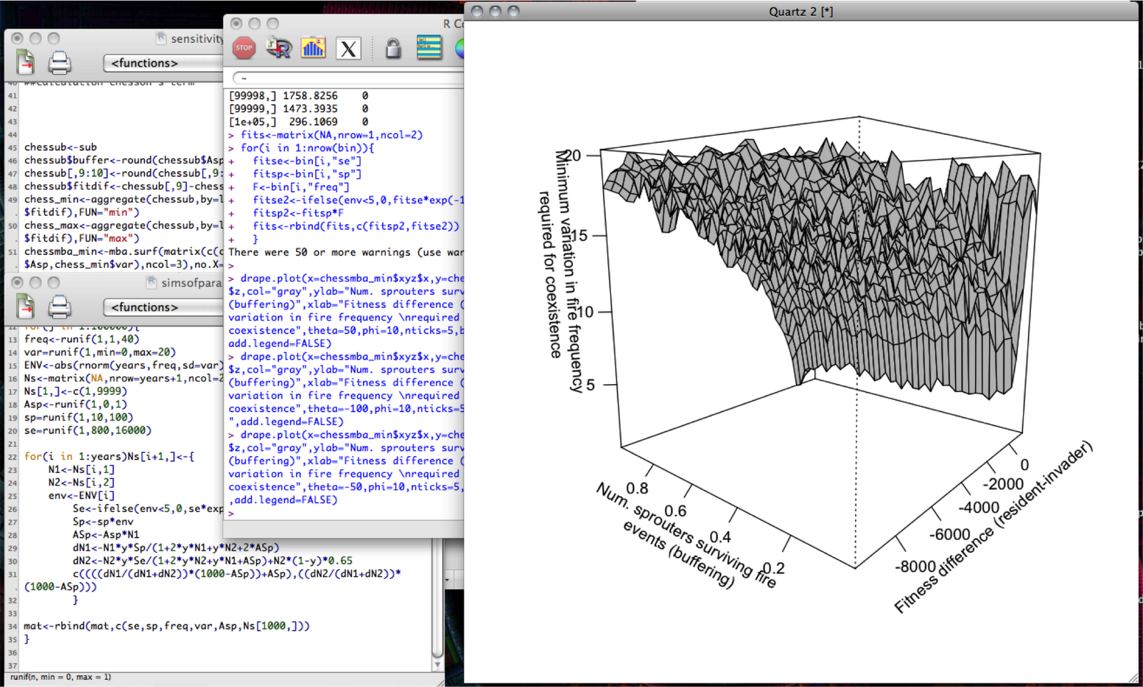Viewport: 1143px width, 687px height.
Task: Click document arrow icon in simsofpara editor
Action: coord(26,307)
